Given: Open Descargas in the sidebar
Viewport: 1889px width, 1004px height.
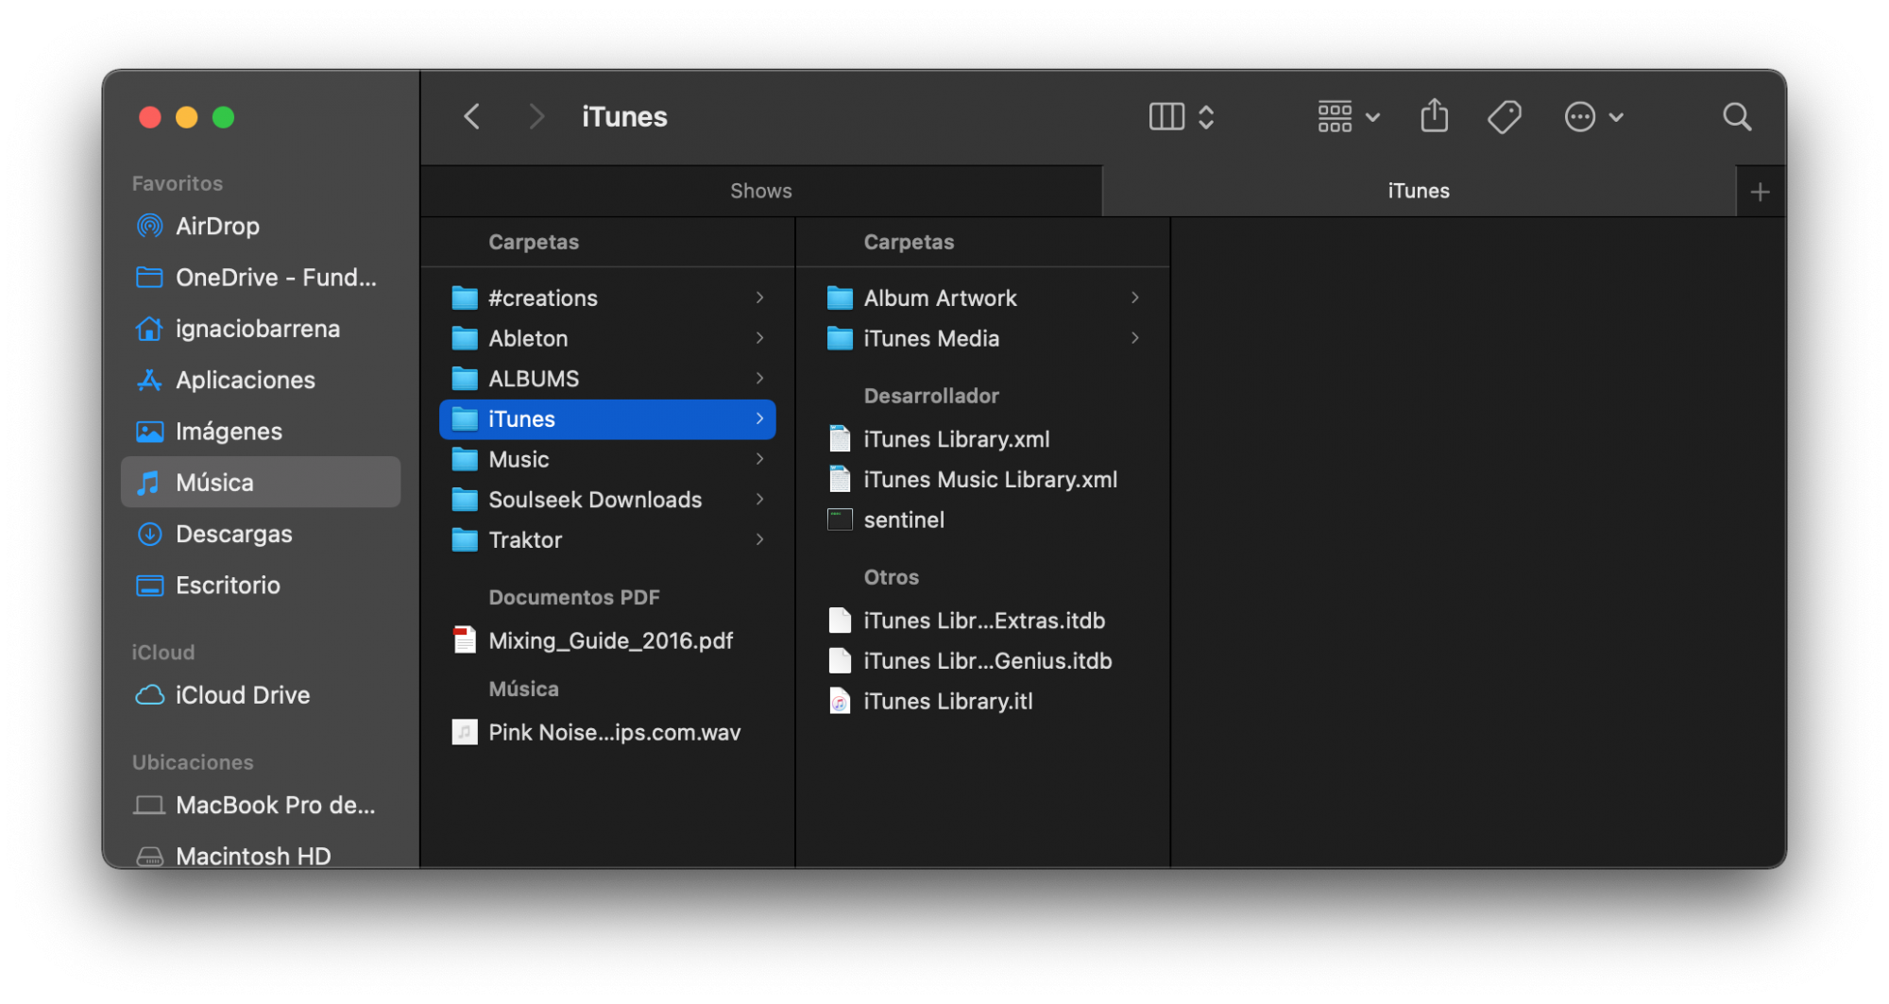Looking at the screenshot, I should click(x=261, y=534).
